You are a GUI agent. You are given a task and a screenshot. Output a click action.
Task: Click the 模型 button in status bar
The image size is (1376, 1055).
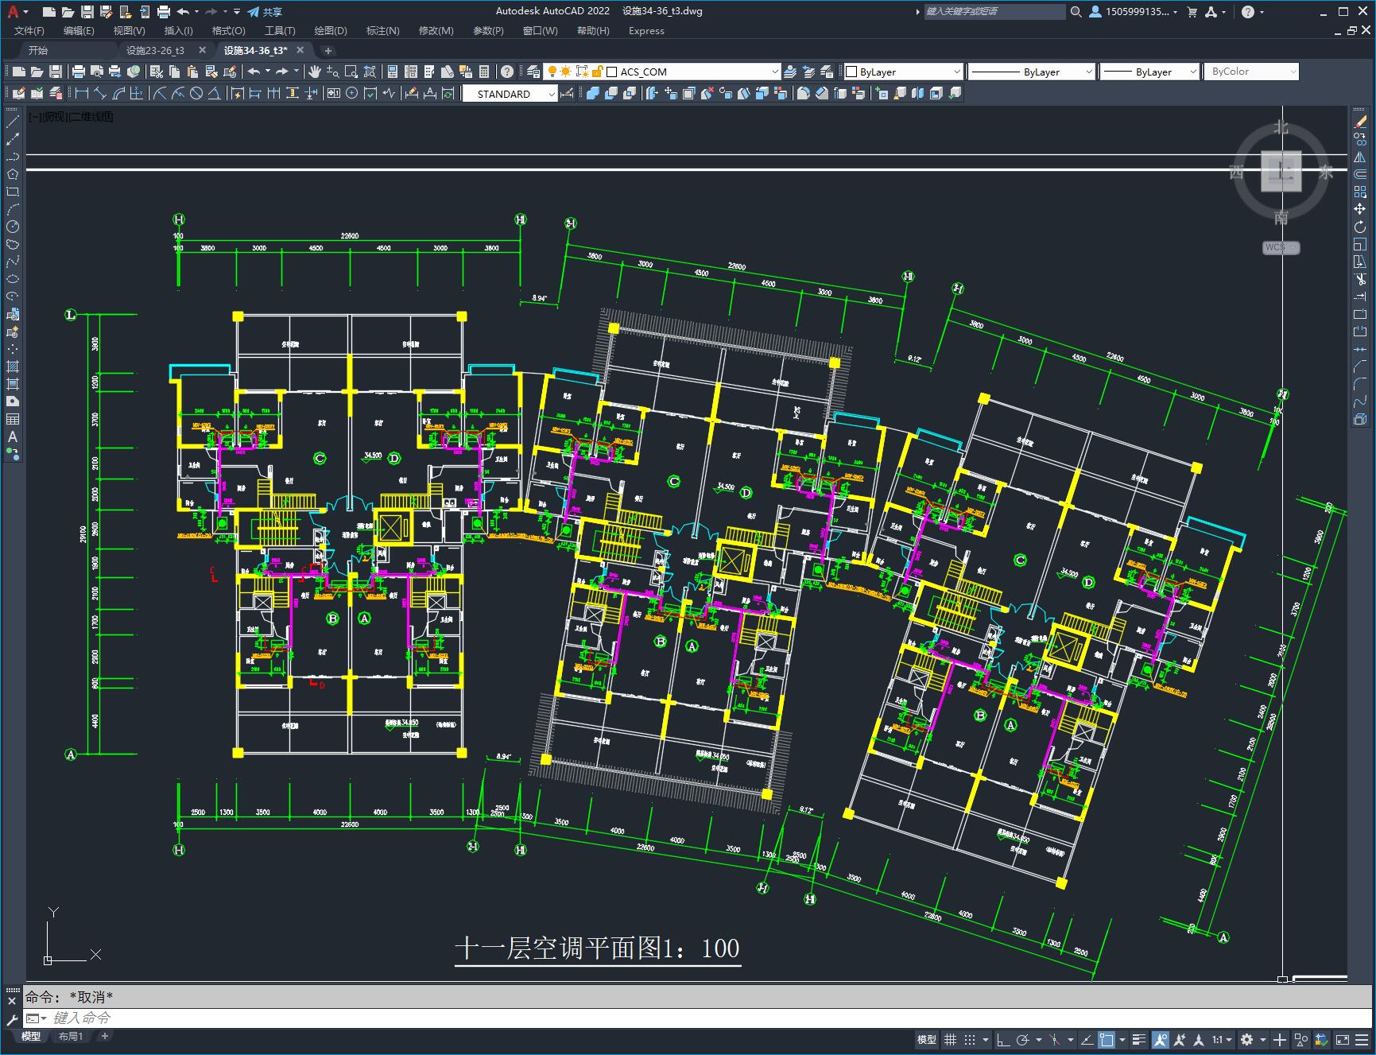tap(927, 1039)
